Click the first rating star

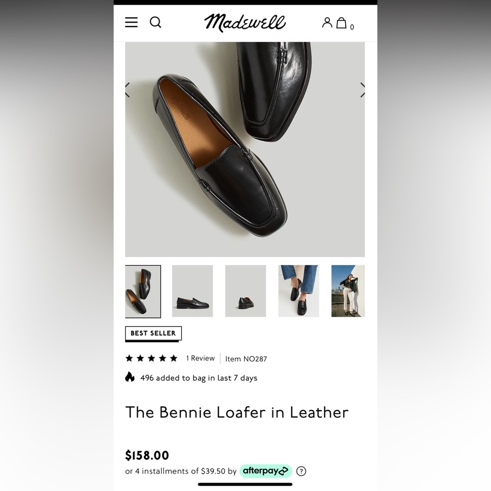click(128, 358)
